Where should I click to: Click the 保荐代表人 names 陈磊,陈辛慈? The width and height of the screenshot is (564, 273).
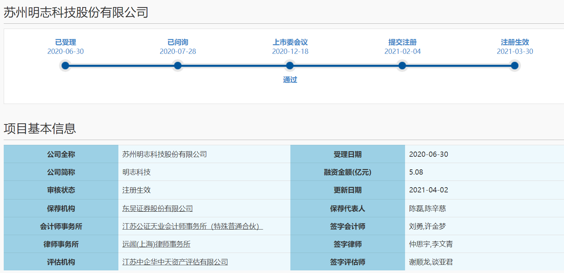[427, 208]
